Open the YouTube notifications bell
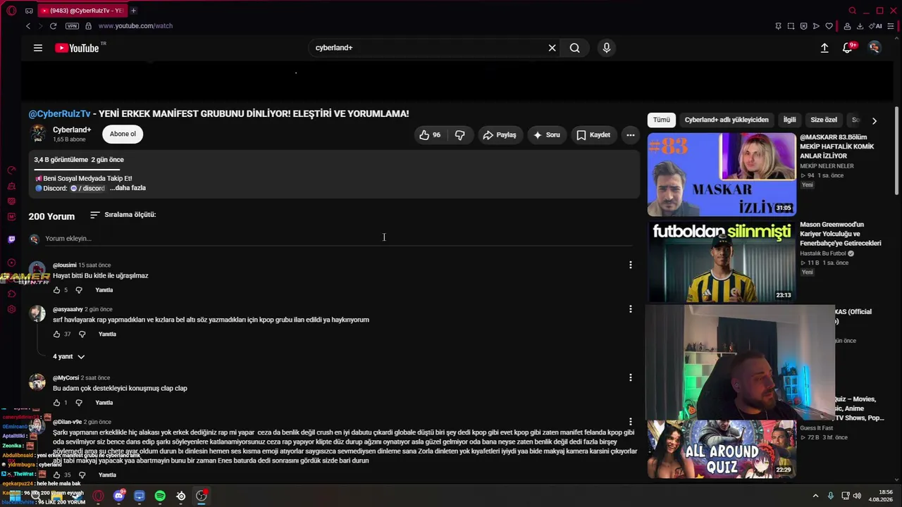Viewport: 902px width, 507px height. 848,48
